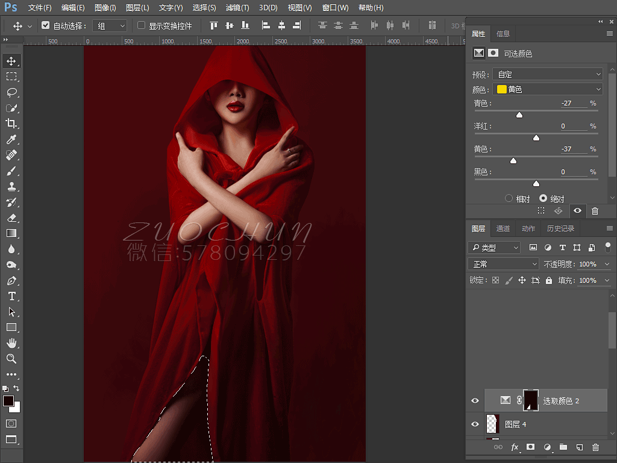Toggle the Auto-Select checkbox

(46, 25)
